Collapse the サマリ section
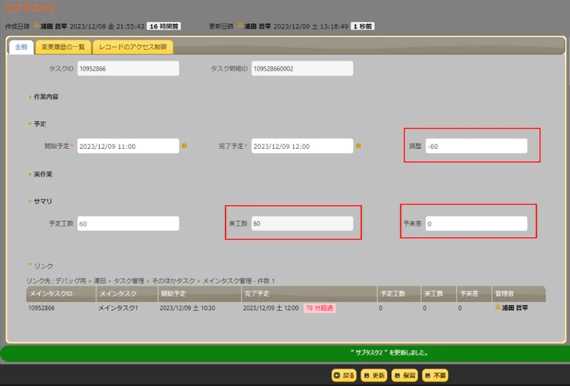Viewport: 570px width, 386px height. tap(40, 201)
